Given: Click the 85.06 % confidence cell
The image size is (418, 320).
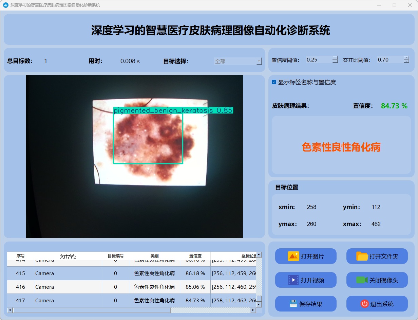Looking at the screenshot, I should [195, 287].
